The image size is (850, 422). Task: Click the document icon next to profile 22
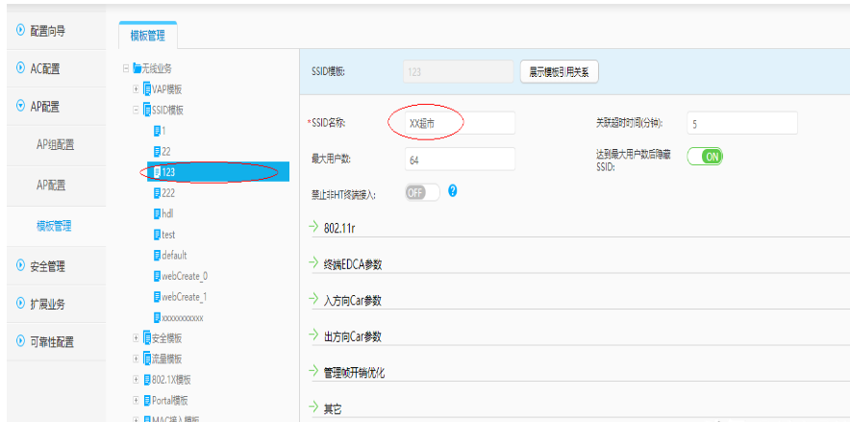157,151
